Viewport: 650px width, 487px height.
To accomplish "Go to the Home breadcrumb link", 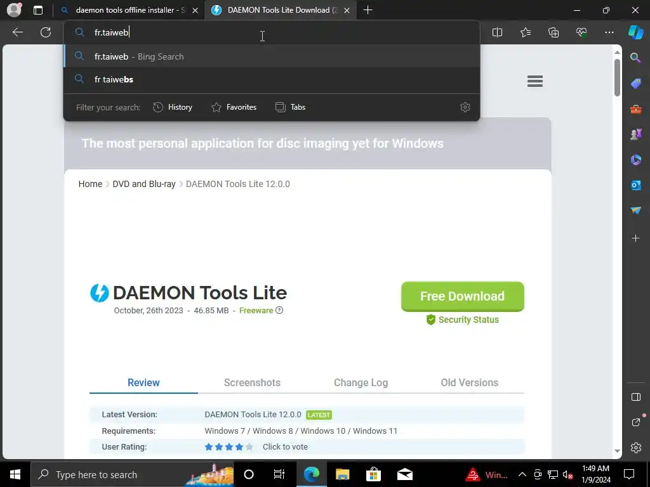I will pos(90,184).
